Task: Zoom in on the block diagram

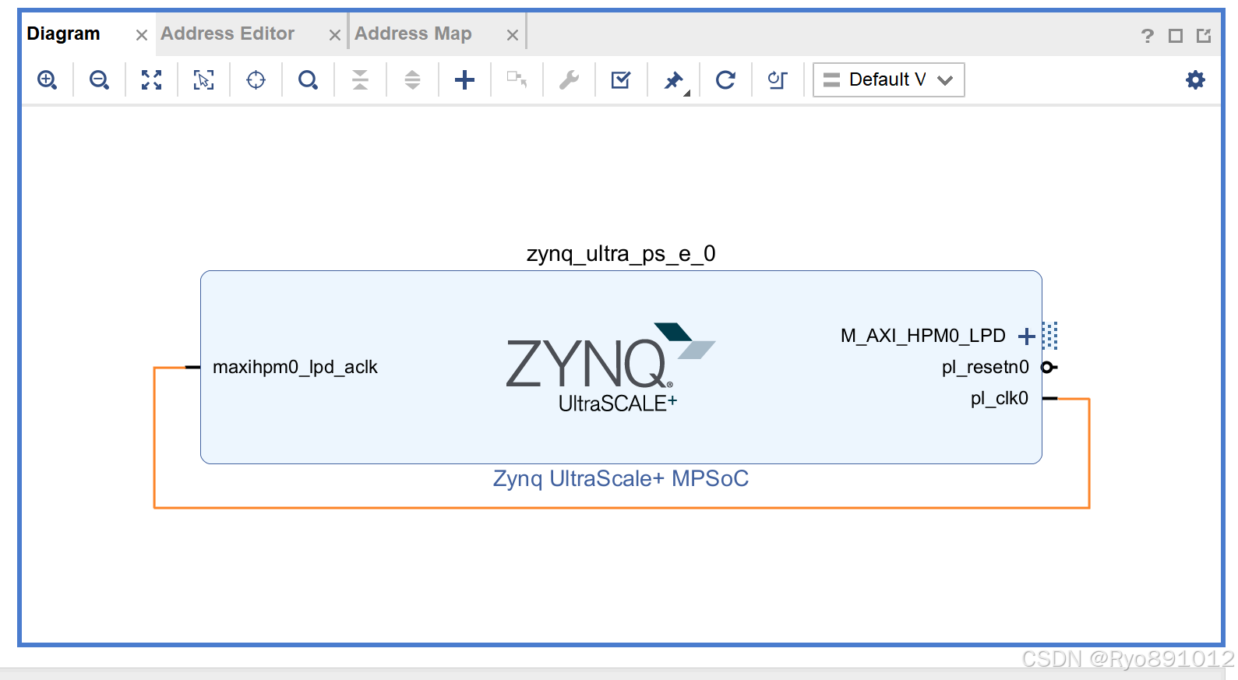Action: [x=48, y=79]
